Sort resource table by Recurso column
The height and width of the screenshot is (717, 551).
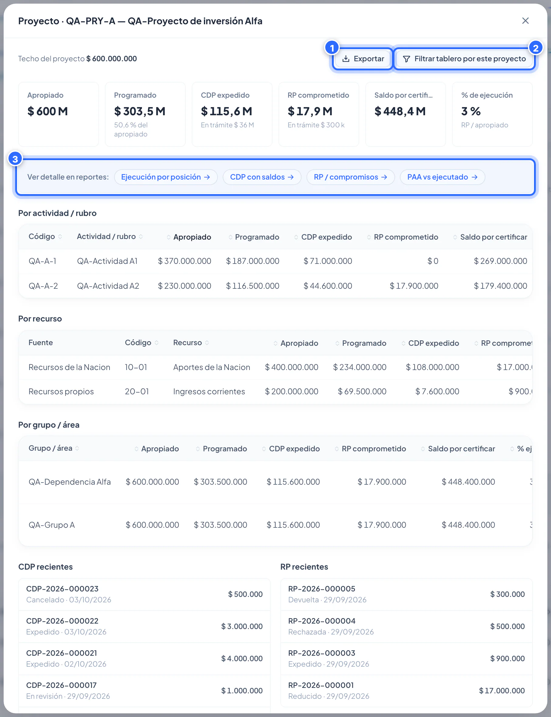click(191, 343)
